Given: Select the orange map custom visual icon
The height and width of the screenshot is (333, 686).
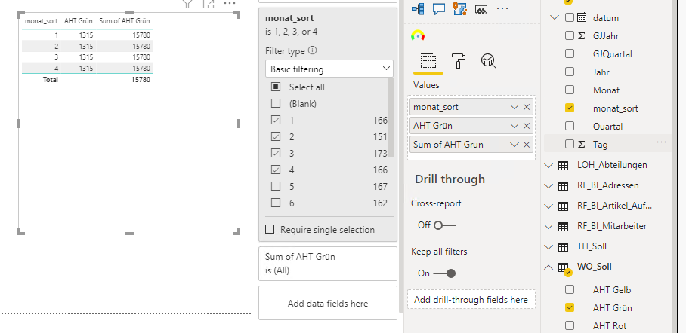Looking at the screenshot, I should [460, 8].
